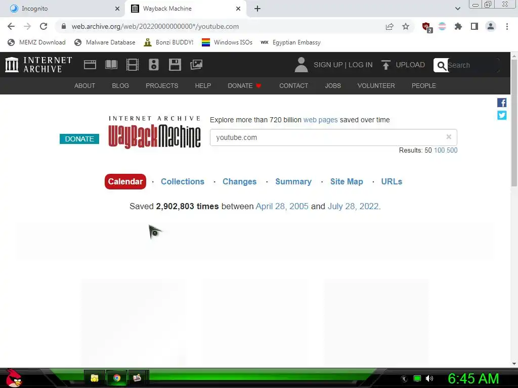Clear the youtube.com search field

[449, 136]
